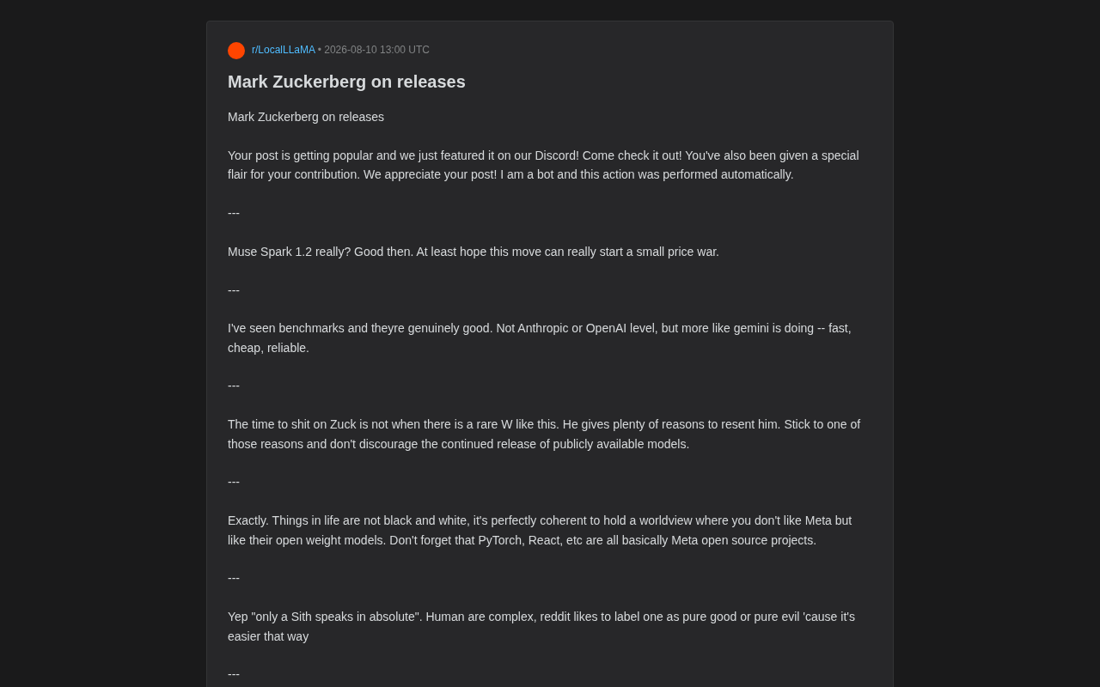Click the orange subreddit avatar icon
The width and height of the screenshot is (1100, 687).
pyautogui.click(x=236, y=51)
